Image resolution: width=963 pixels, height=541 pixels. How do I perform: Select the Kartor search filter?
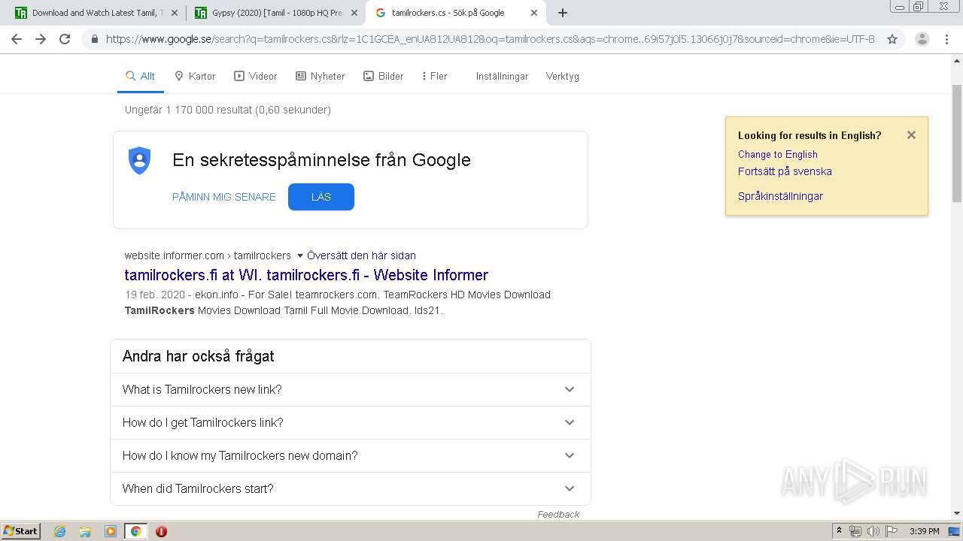pyautogui.click(x=195, y=76)
